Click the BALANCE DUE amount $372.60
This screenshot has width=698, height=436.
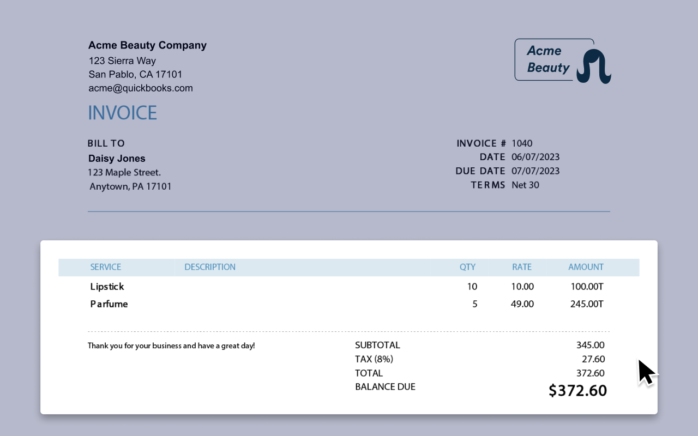(x=577, y=390)
